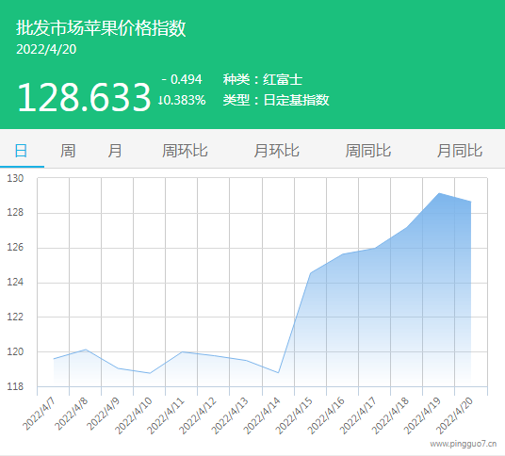Click the 130 y-axis label
Image resolution: width=505 pixels, height=456 pixels.
point(15,178)
